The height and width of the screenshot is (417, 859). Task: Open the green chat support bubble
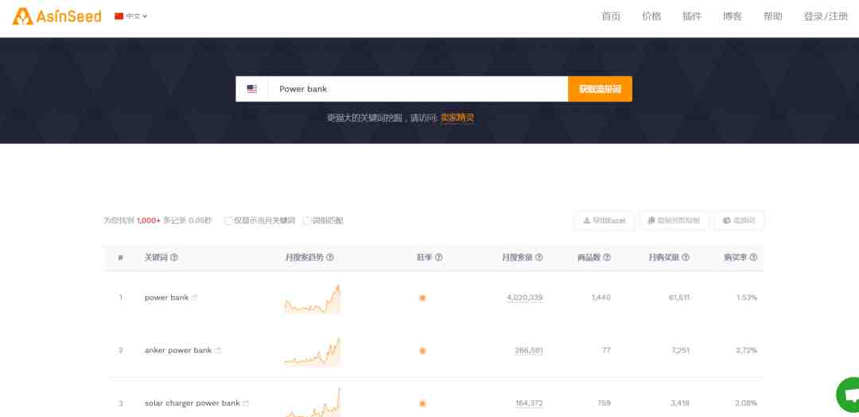click(849, 395)
